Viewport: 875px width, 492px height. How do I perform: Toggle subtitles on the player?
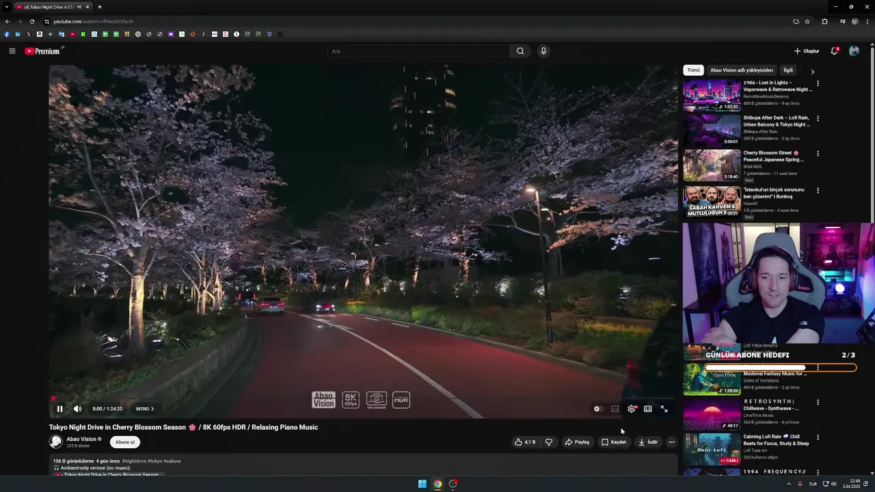click(x=615, y=409)
